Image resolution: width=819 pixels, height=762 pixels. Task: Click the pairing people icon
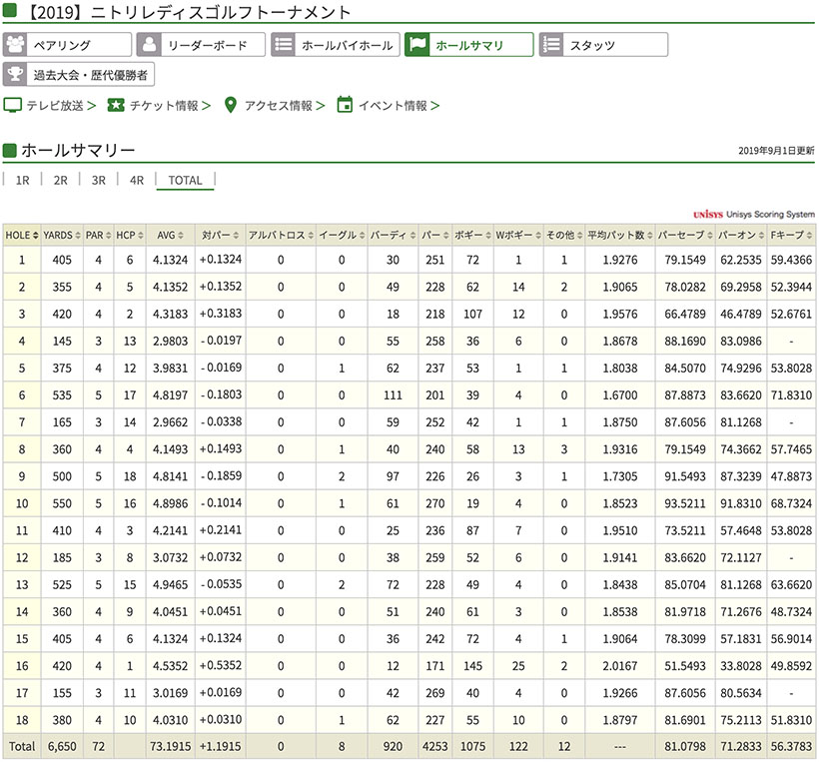(16, 45)
